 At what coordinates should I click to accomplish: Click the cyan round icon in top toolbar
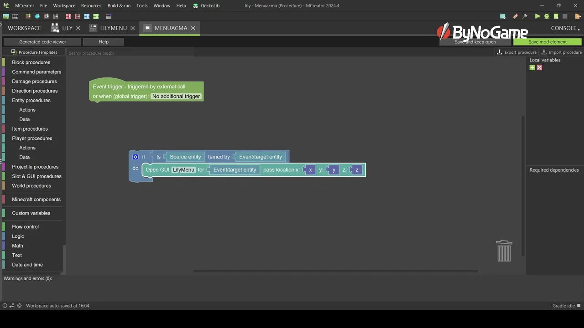pos(37,16)
